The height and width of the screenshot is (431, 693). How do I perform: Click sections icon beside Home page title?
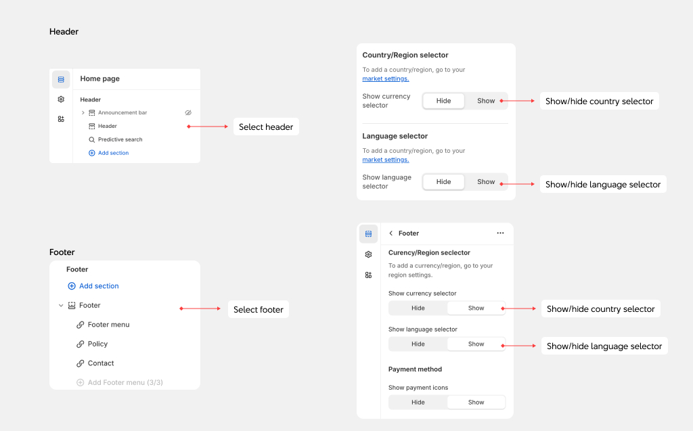pos(61,80)
